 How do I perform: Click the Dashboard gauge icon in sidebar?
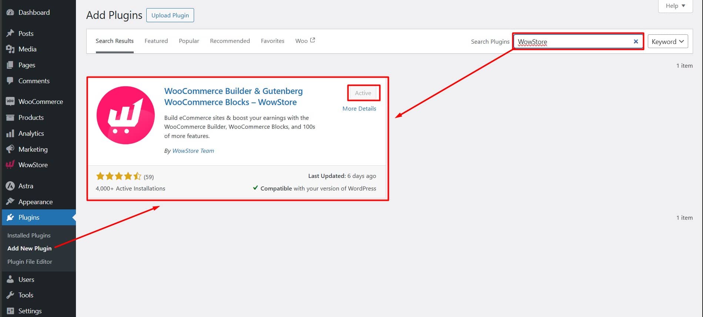[x=10, y=12]
